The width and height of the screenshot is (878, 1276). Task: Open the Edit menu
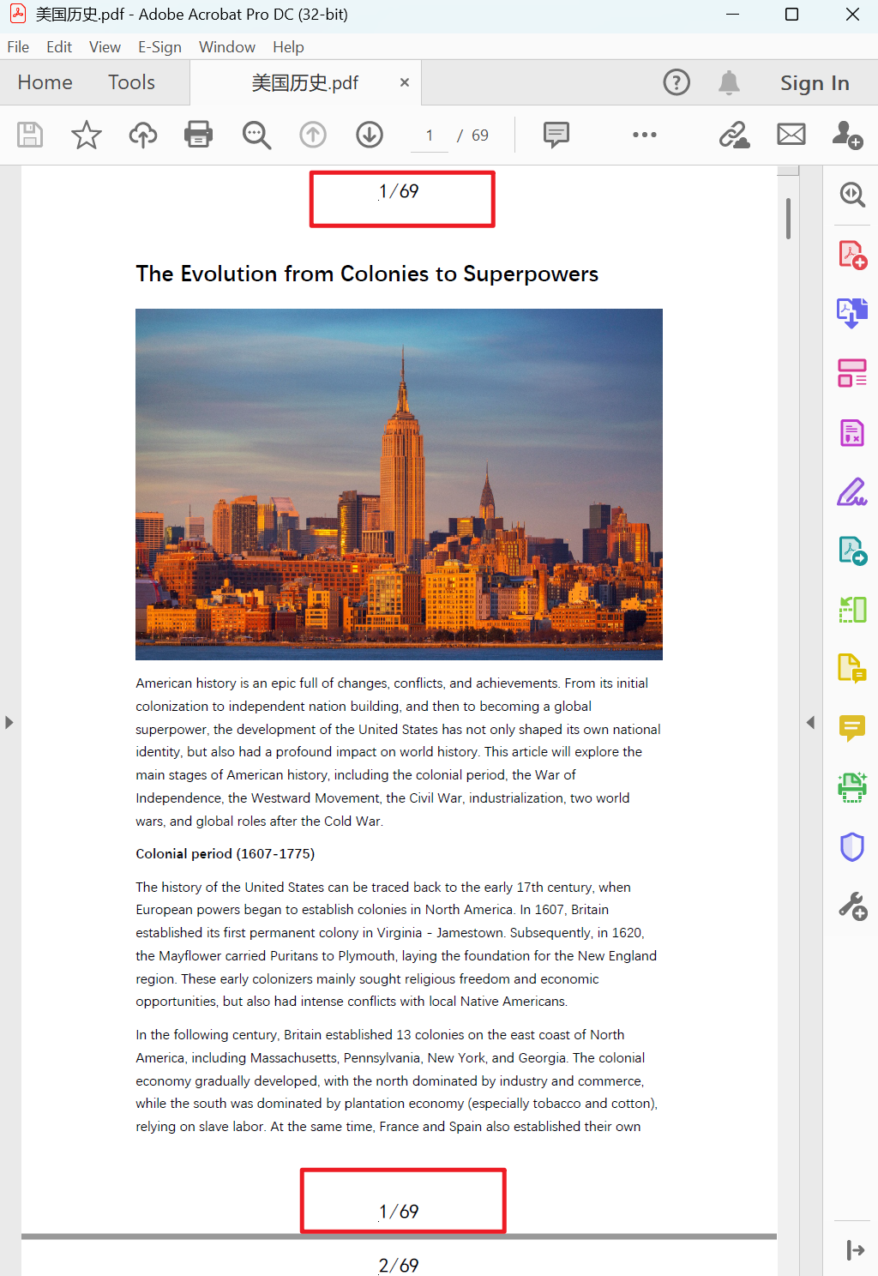(59, 47)
